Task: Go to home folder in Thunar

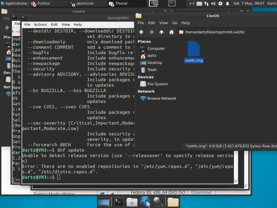Action: pyautogui.click(x=171, y=32)
